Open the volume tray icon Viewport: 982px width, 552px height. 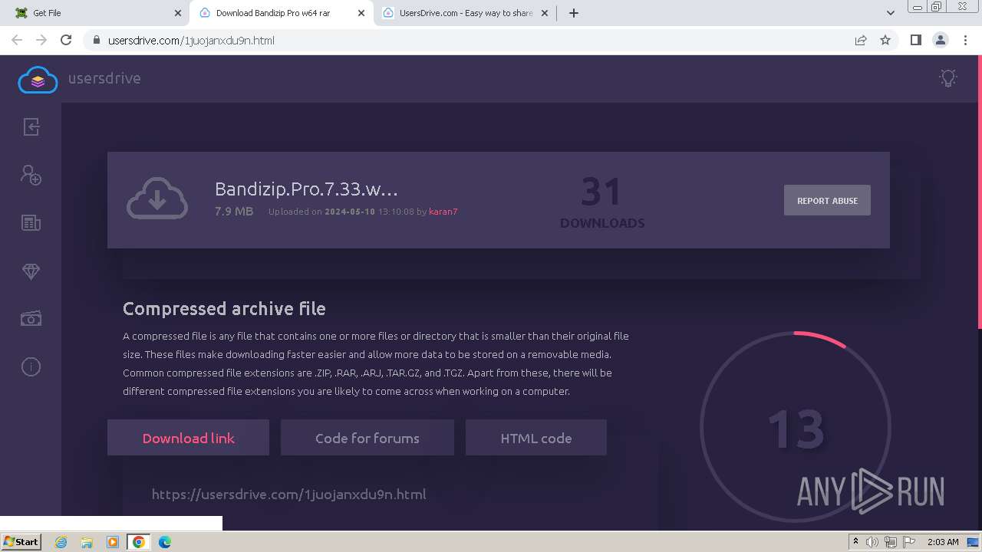872,542
